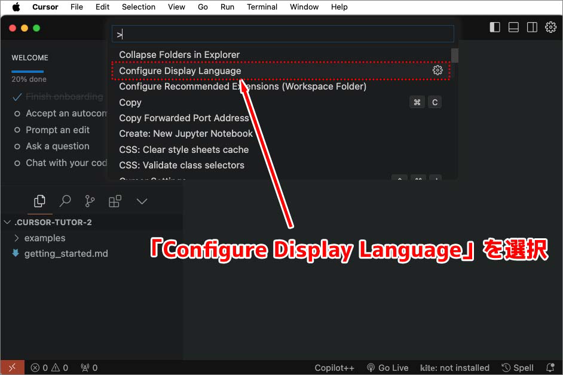Click the remote window status icon

[12, 368]
